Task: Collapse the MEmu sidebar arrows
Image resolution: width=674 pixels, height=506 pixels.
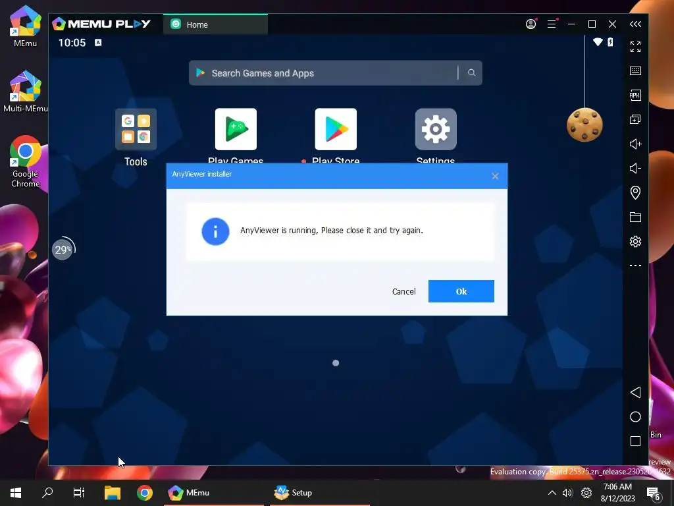Action: 635,24
